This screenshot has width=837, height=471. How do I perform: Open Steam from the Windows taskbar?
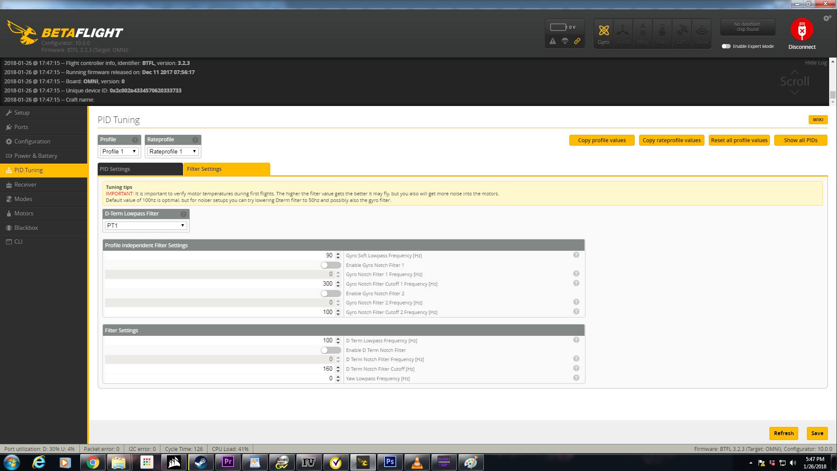(x=201, y=462)
